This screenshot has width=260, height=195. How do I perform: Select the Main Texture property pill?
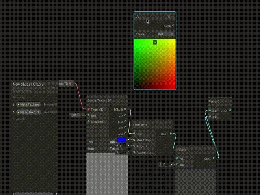[28, 104]
